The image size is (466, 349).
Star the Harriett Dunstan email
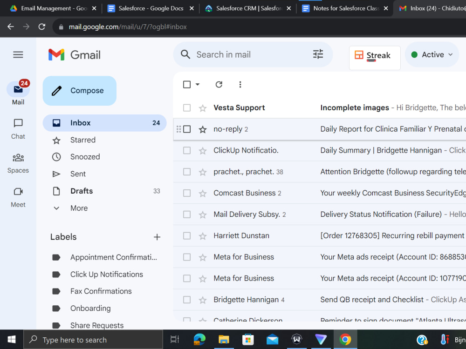point(203,236)
